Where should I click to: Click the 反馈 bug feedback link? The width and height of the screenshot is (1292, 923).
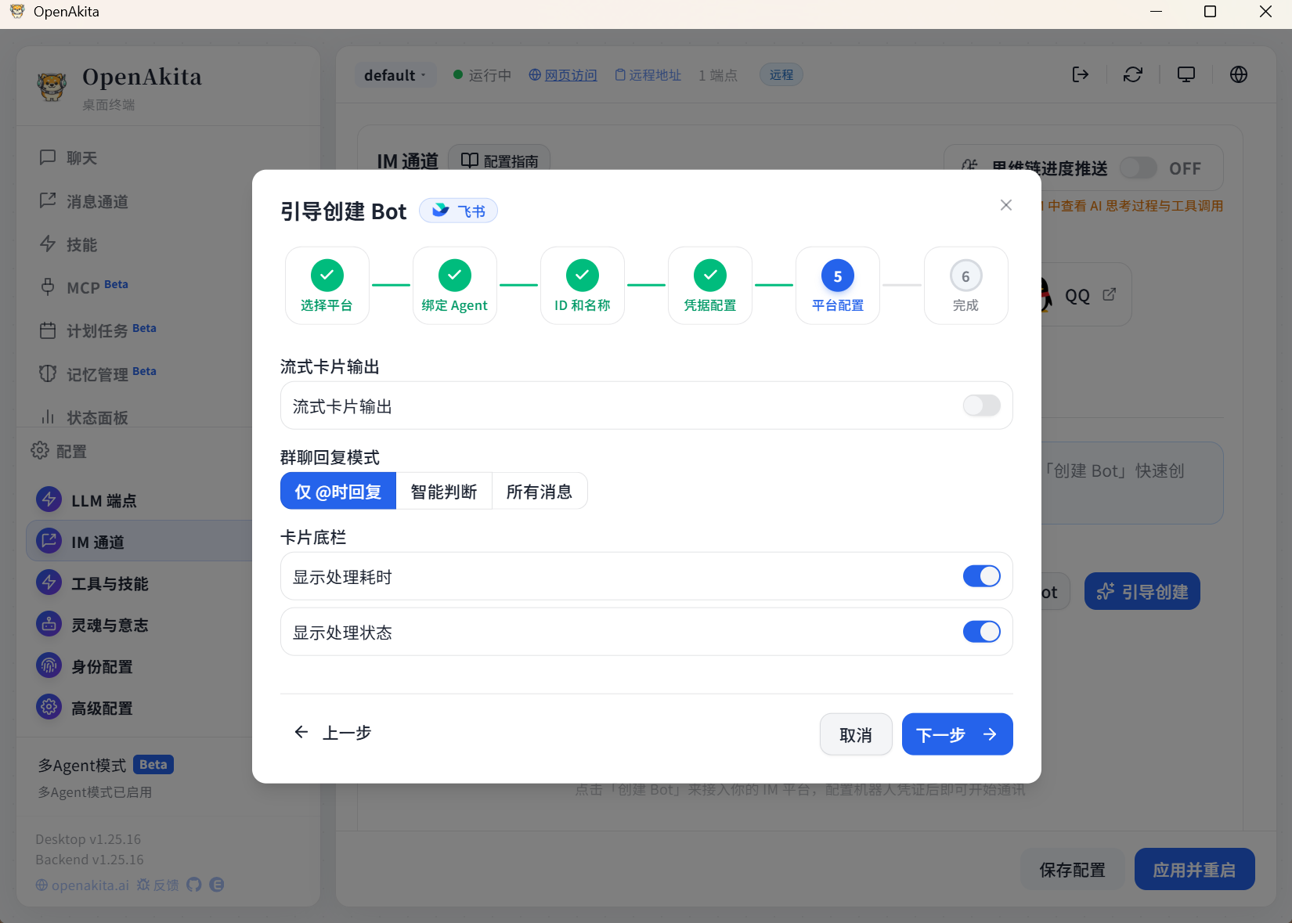click(157, 885)
